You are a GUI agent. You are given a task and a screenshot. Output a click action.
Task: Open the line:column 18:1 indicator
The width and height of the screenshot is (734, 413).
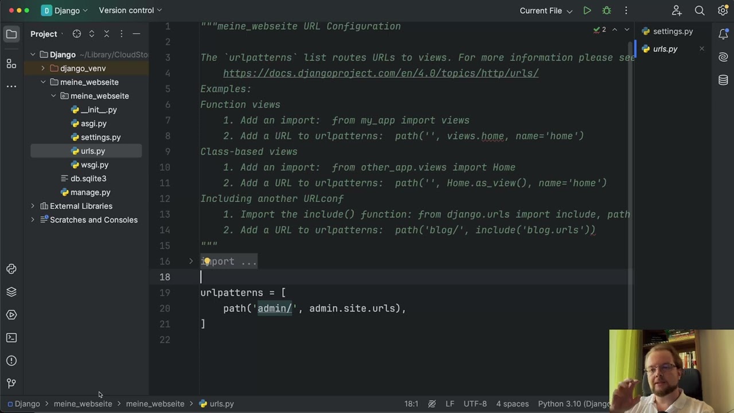pyautogui.click(x=411, y=404)
